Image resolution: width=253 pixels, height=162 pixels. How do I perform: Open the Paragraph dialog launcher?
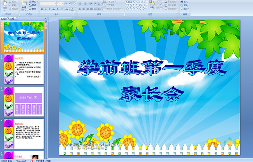[123, 14]
